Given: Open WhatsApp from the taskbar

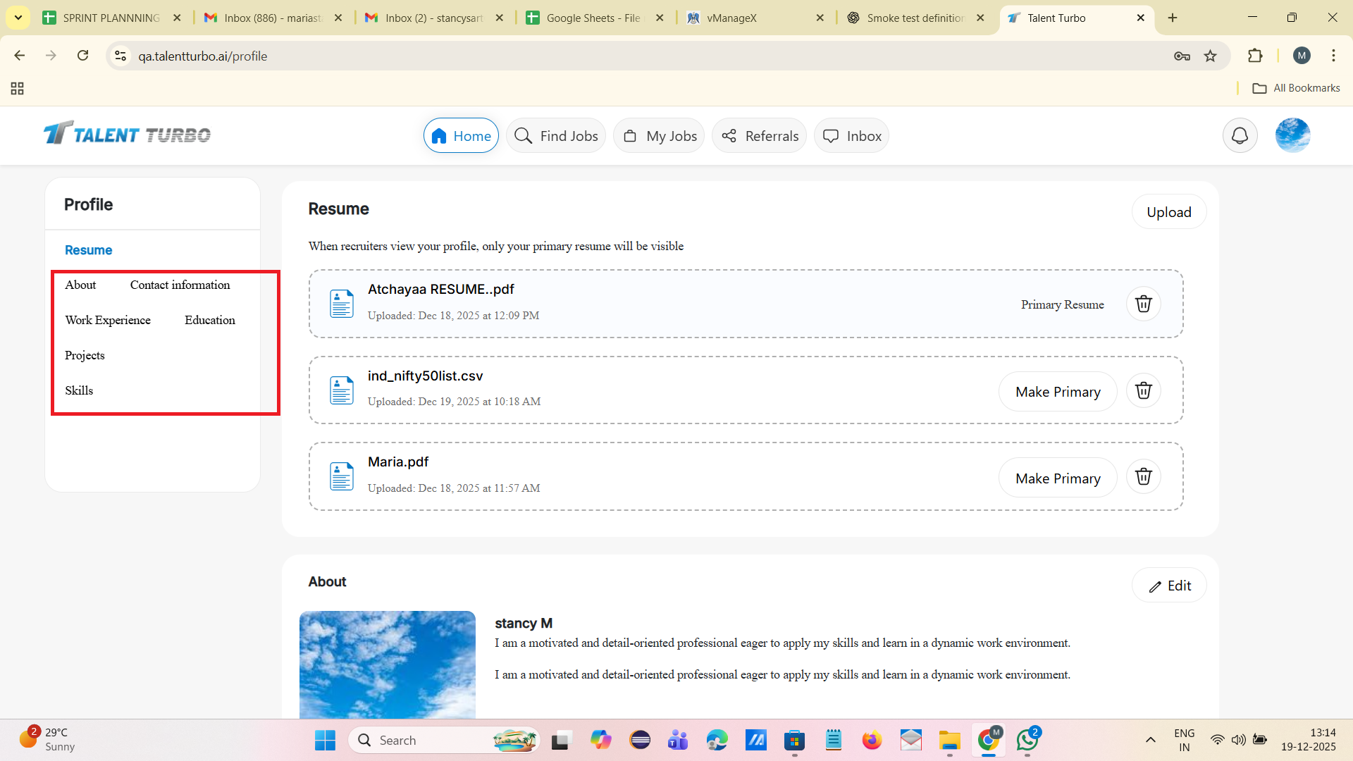Looking at the screenshot, I should 1027,740.
